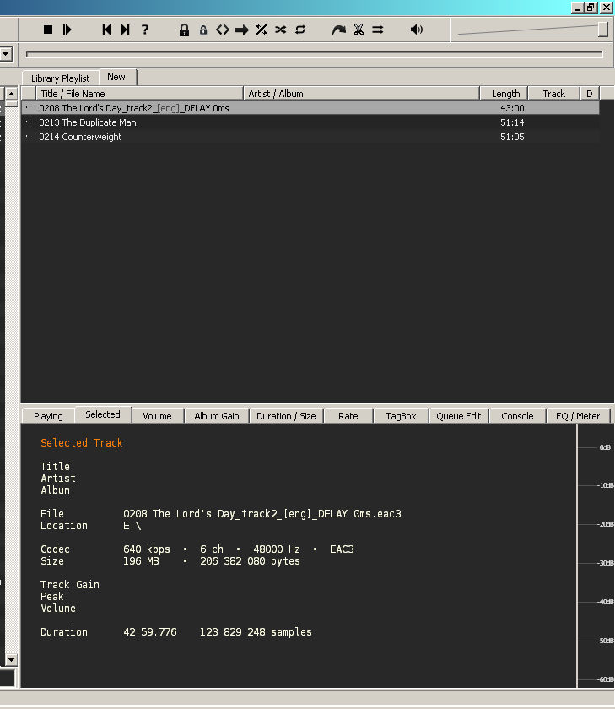The image size is (615, 709).
Task: Sort by Track column header
Action: (x=554, y=94)
